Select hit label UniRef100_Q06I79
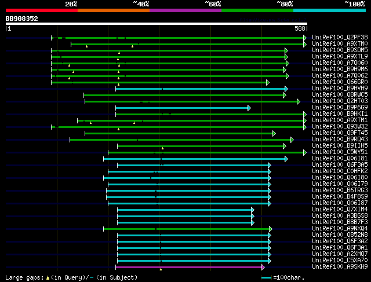This screenshot has width=371, height=282. pyautogui.click(x=340, y=184)
